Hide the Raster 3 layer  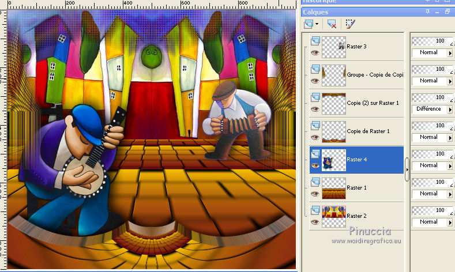point(315,53)
